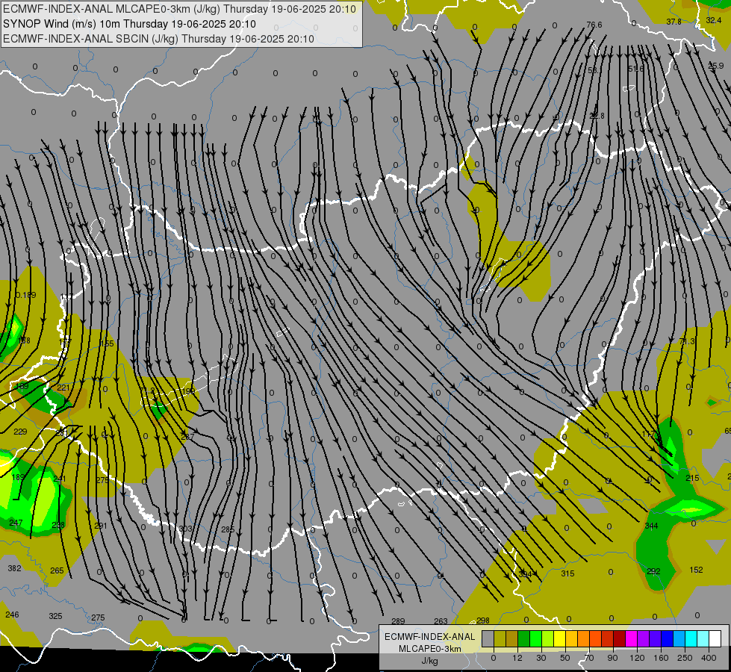Select the map value '291'

[101, 526]
